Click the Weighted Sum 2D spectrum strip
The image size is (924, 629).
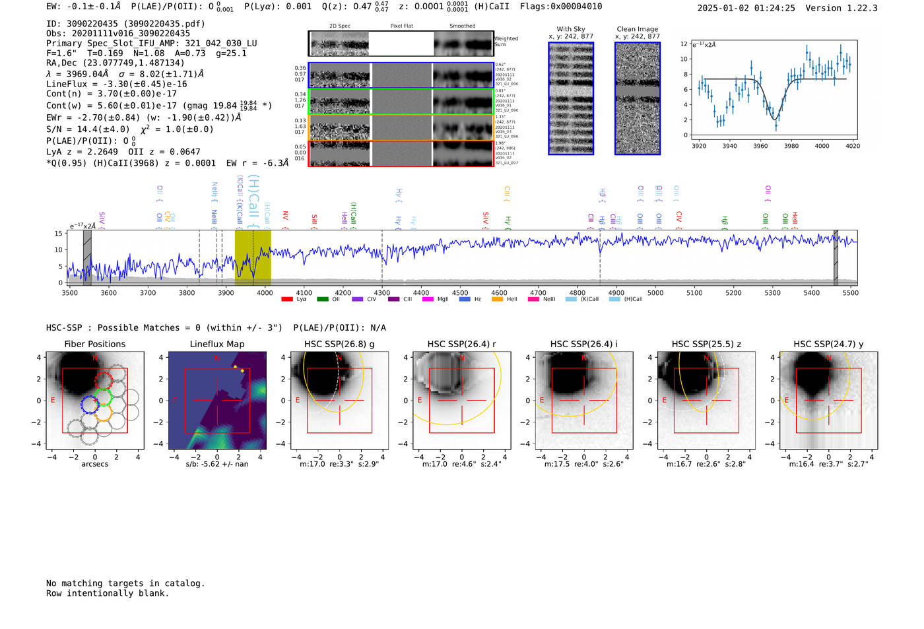tap(401, 44)
